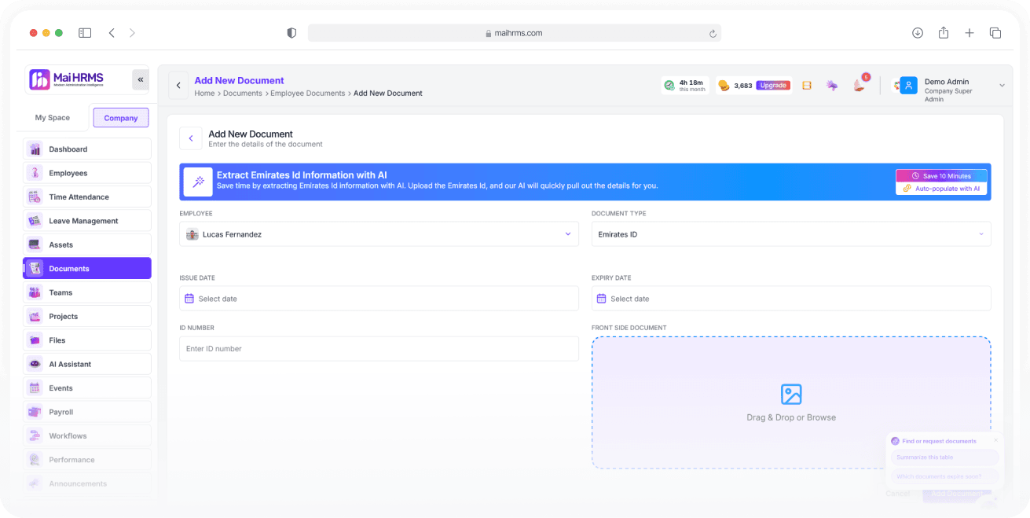Click the AI magic wand icon in banner

click(x=198, y=182)
